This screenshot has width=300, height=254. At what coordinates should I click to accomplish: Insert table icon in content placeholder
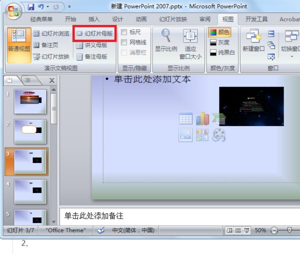pos(185,118)
